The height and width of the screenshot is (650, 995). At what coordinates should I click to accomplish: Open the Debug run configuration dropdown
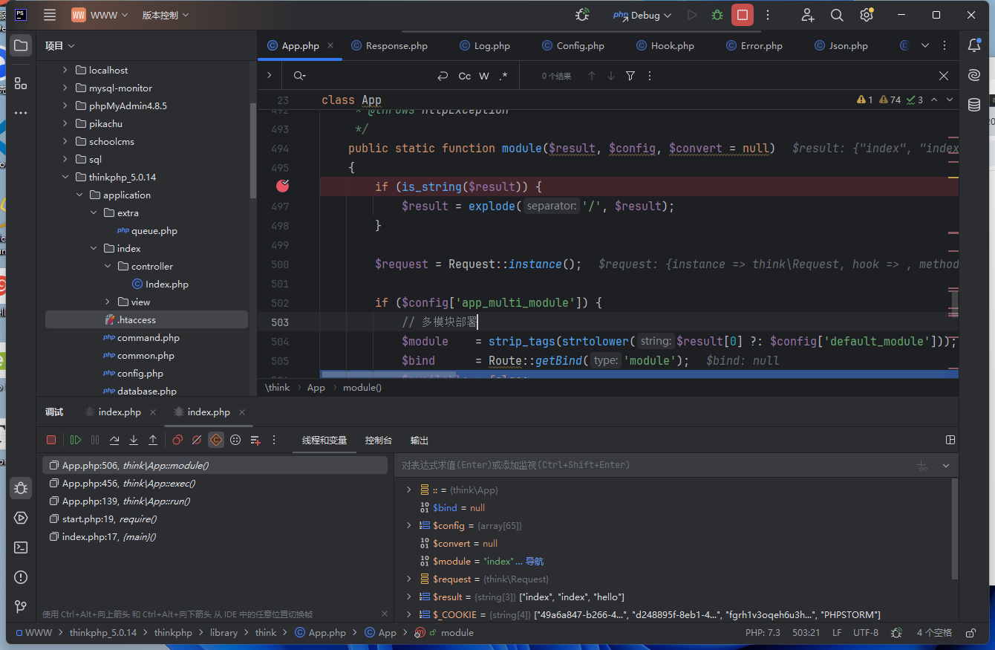[x=643, y=15]
